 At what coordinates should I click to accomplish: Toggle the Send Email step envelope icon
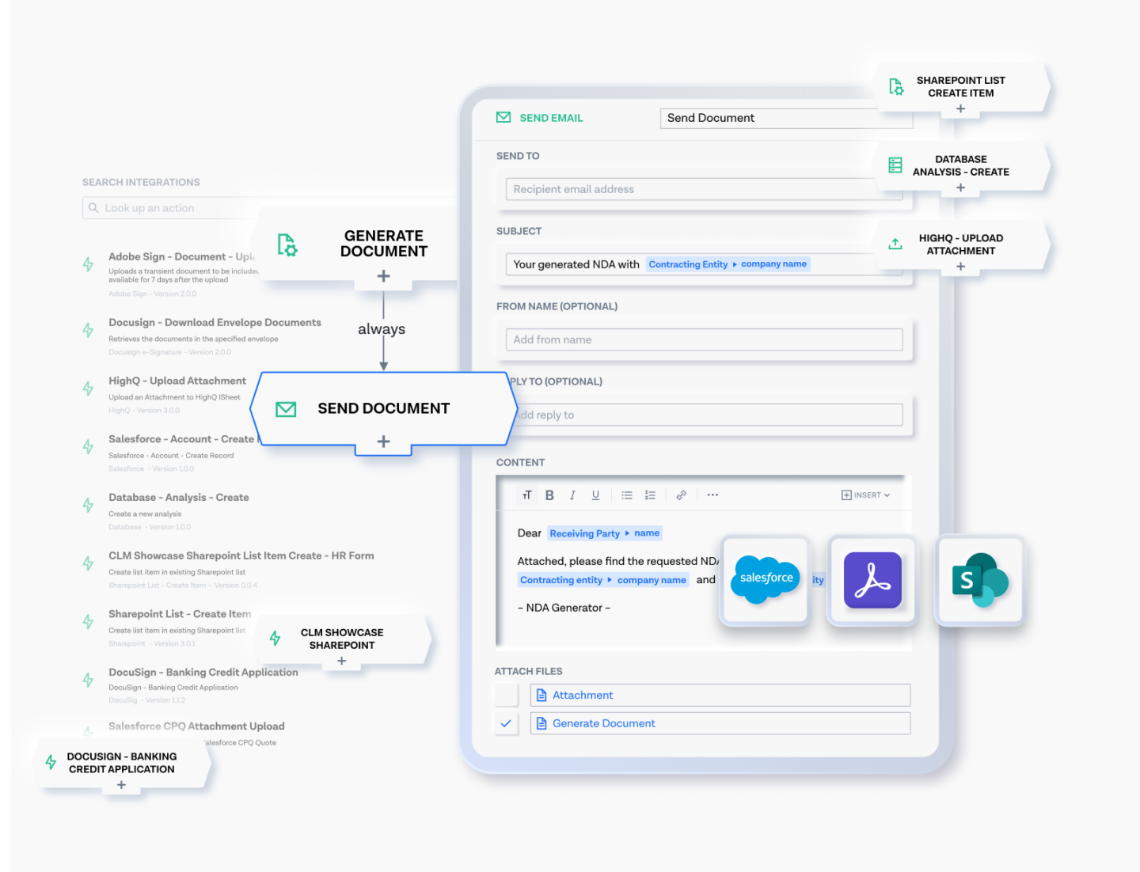click(503, 117)
